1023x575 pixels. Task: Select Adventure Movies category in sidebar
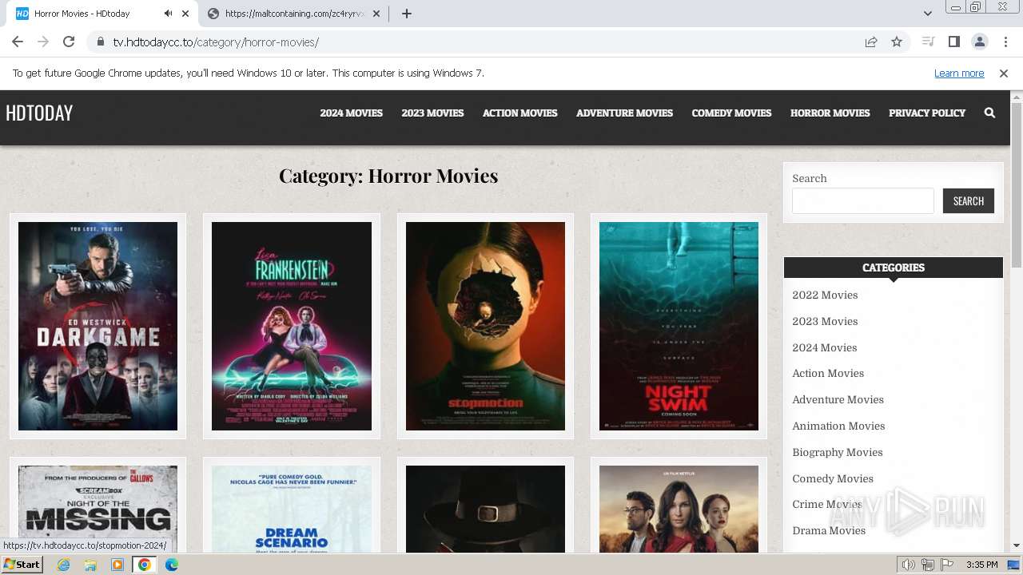click(x=838, y=400)
